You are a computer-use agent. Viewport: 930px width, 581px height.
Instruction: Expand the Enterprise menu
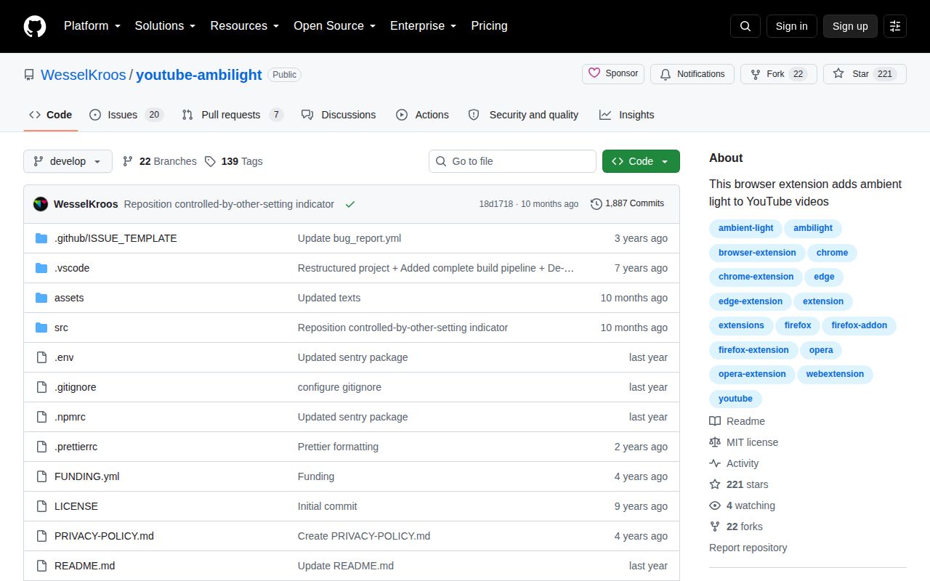point(423,26)
